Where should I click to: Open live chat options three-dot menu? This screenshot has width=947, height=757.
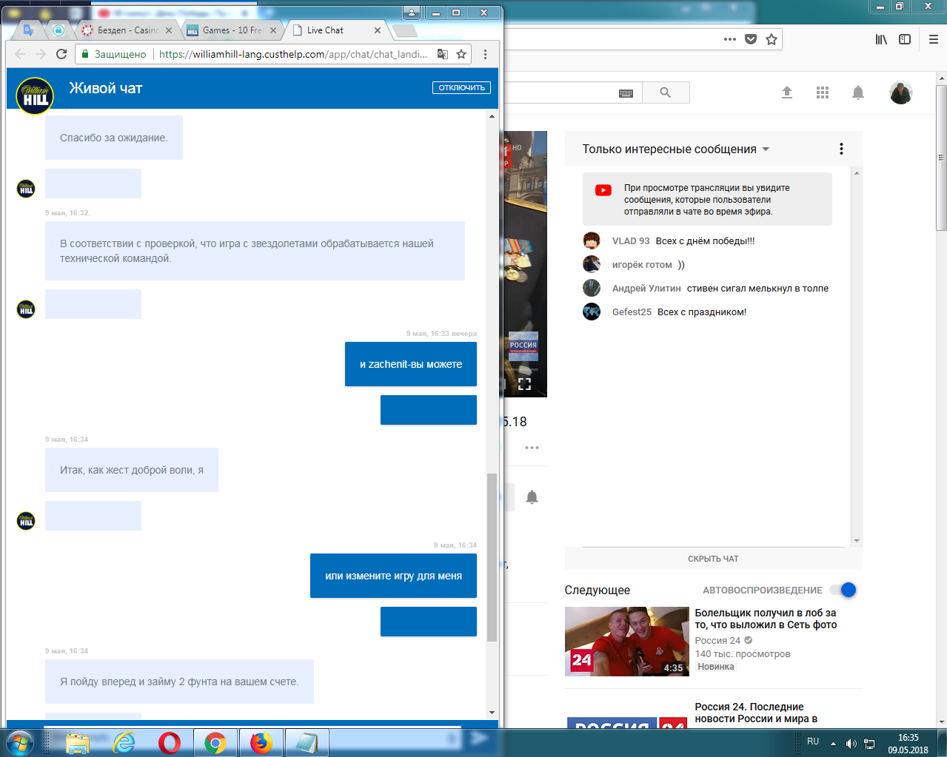pyautogui.click(x=841, y=149)
